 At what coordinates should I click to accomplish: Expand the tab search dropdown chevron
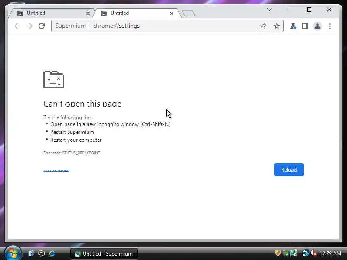(269, 10)
